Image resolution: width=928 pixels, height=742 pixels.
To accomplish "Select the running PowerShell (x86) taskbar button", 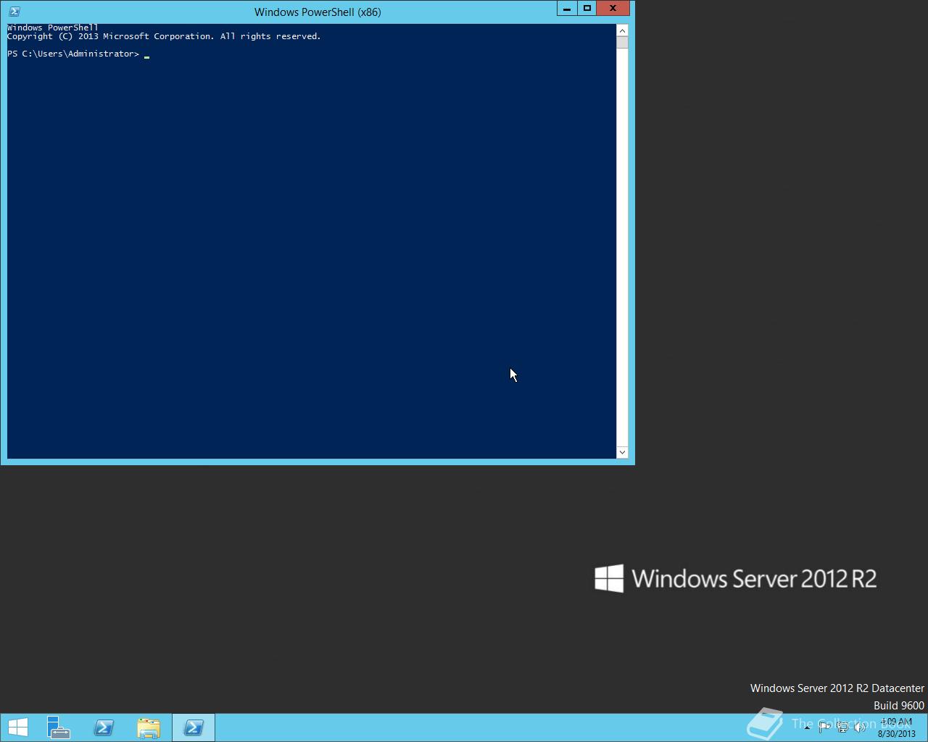I will 194,728.
